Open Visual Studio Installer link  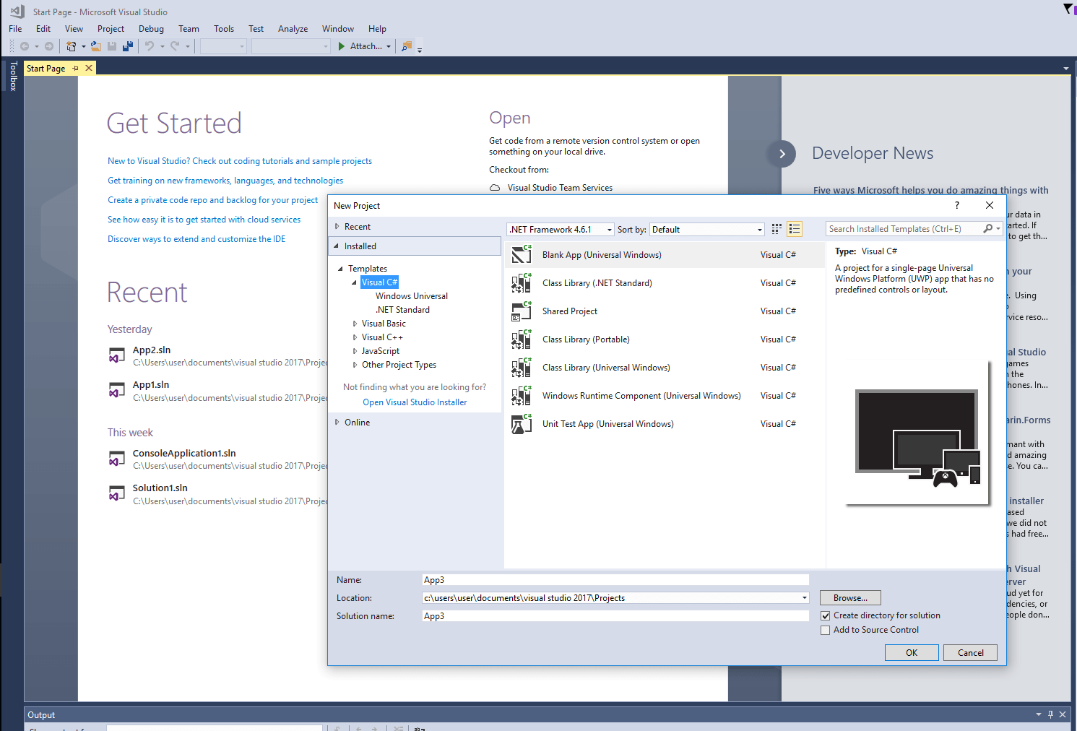click(415, 402)
